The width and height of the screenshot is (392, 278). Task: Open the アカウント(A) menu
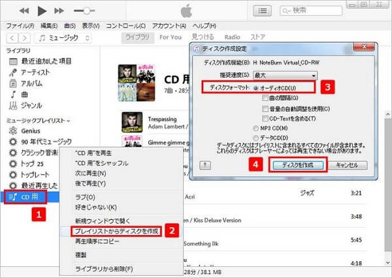pos(169,25)
